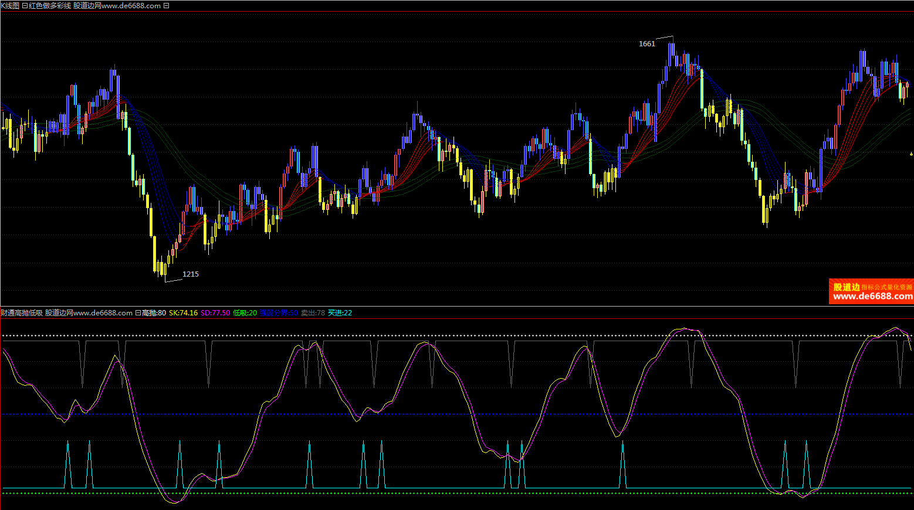Image resolution: width=914 pixels, height=510 pixels.
Task: Click the small box icon before 红色做多彩线
Action: [25, 6]
